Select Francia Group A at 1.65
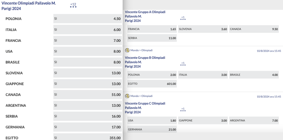 [152, 29]
